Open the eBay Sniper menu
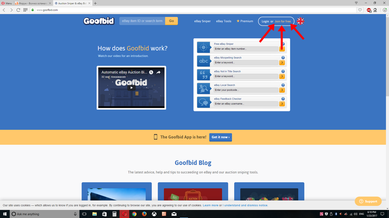 point(202,21)
